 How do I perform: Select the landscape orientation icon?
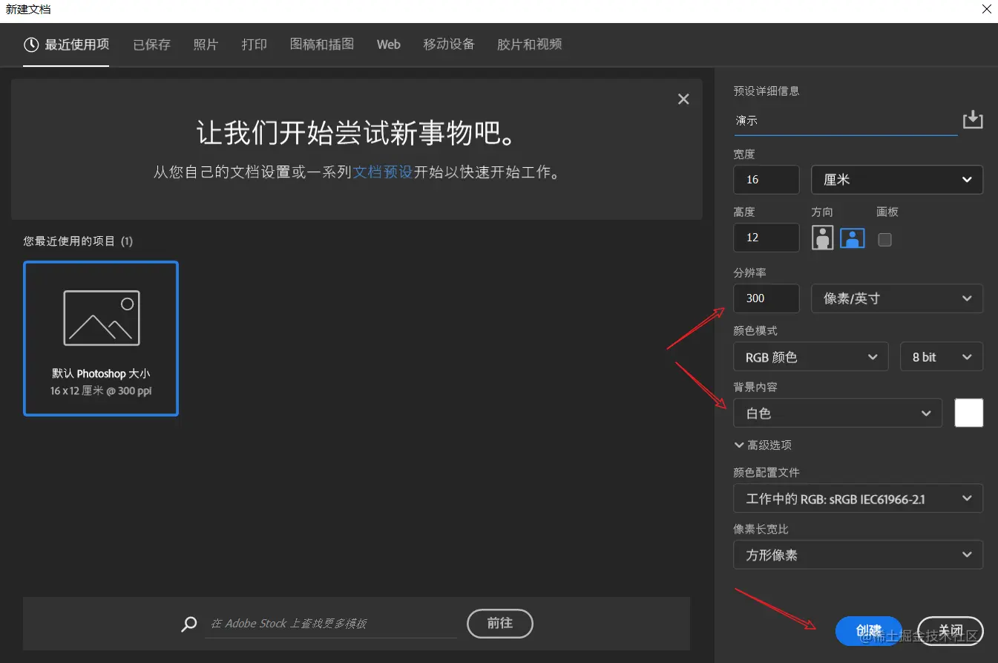[852, 238]
